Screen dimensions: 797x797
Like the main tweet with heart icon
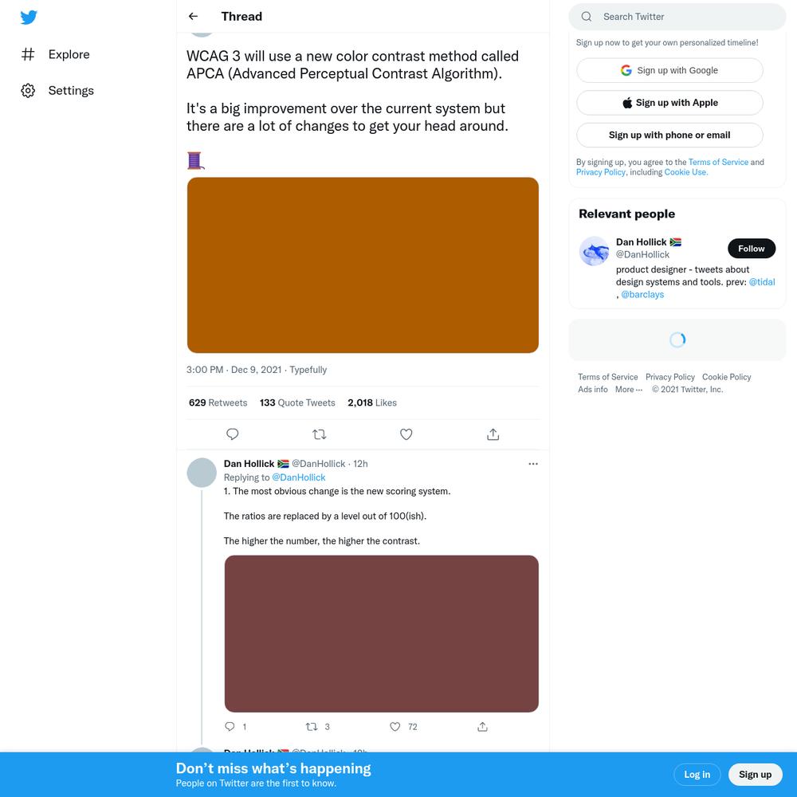tap(406, 434)
